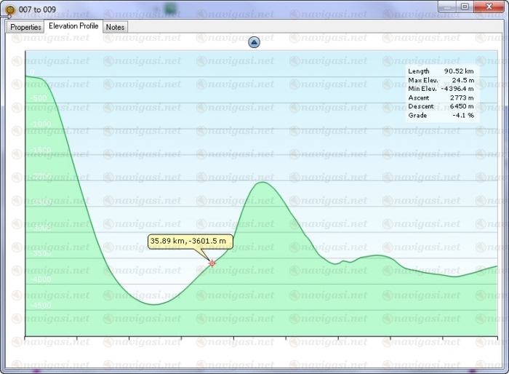The image size is (509, 374).
Task: Switch to the Notes tab
Action: pos(115,27)
